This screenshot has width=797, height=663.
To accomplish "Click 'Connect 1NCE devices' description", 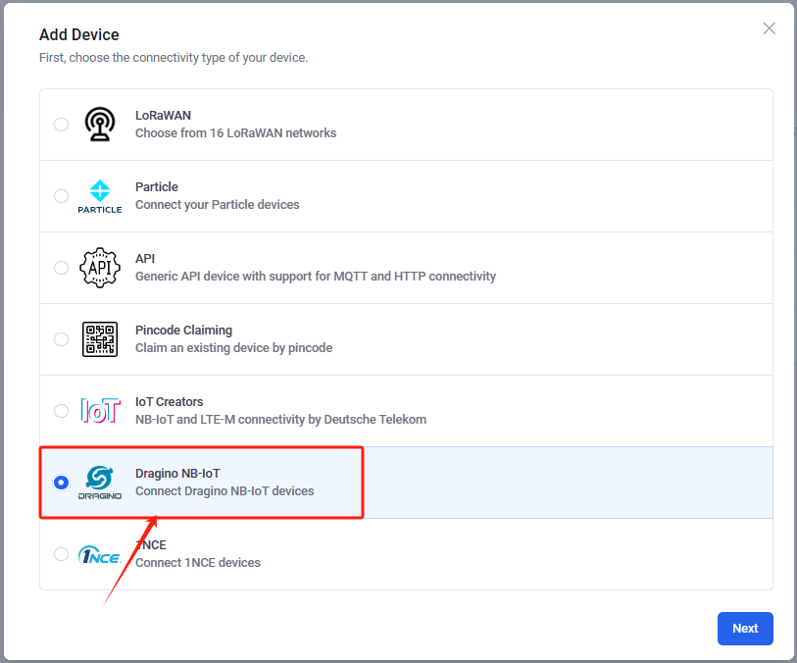I will pyautogui.click(x=198, y=563).
